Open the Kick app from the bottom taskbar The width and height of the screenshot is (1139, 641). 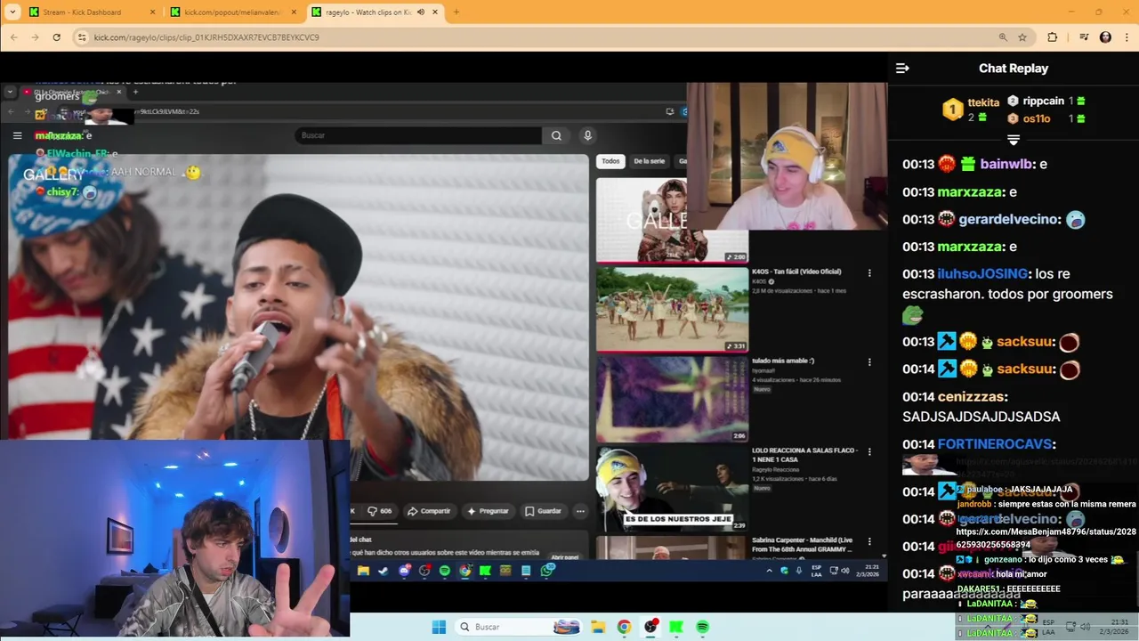[676, 627]
